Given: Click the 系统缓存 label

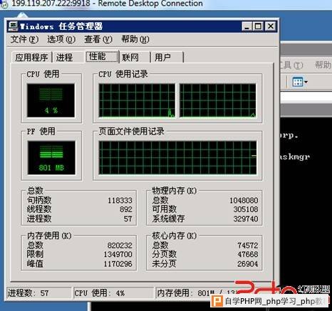Looking at the screenshot, I should pyautogui.click(x=168, y=218).
